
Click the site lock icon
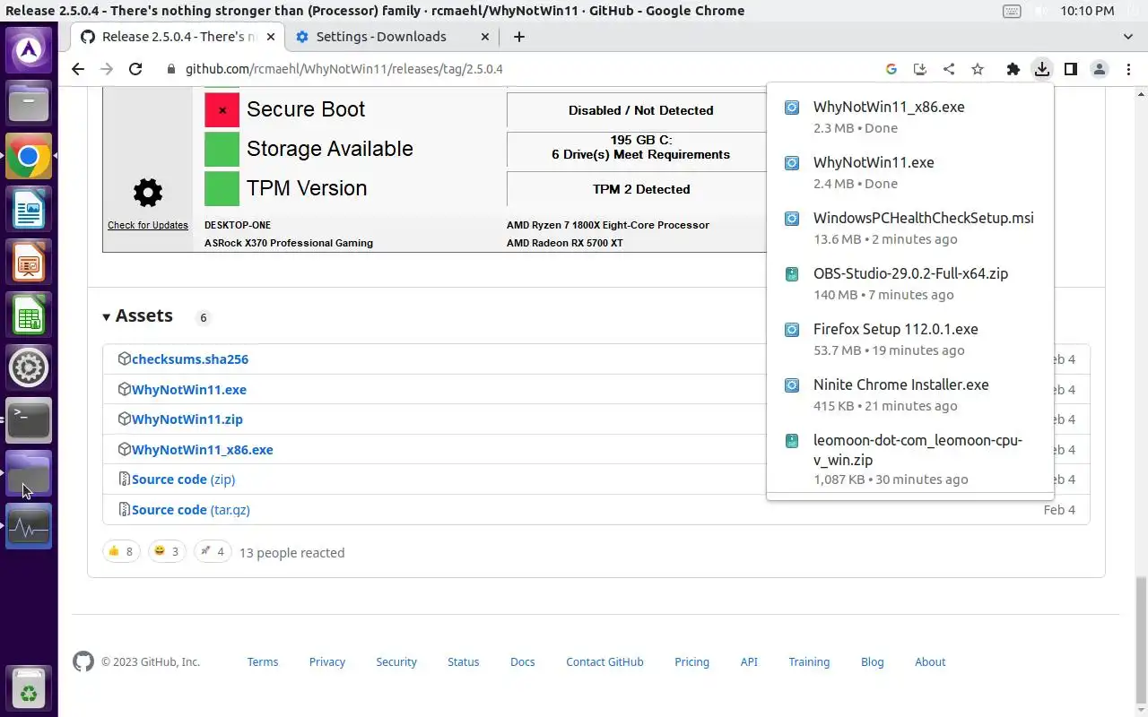click(171, 69)
